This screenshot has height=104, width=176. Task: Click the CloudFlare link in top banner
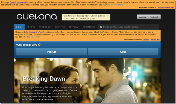160,8
